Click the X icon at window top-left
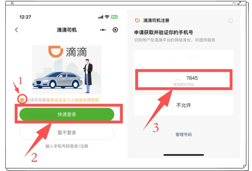This screenshot has height=171, width=252. (12, 3)
